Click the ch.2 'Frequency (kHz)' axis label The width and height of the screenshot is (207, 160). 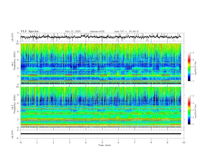coord(15,104)
